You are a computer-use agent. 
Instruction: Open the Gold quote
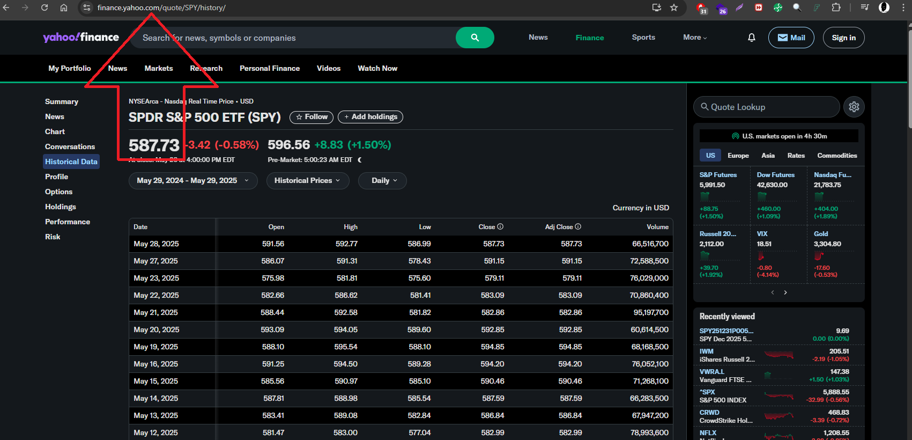[821, 234]
